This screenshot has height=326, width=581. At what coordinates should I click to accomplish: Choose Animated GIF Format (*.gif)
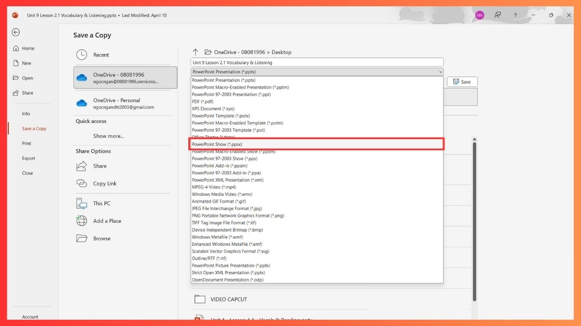coord(317,201)
